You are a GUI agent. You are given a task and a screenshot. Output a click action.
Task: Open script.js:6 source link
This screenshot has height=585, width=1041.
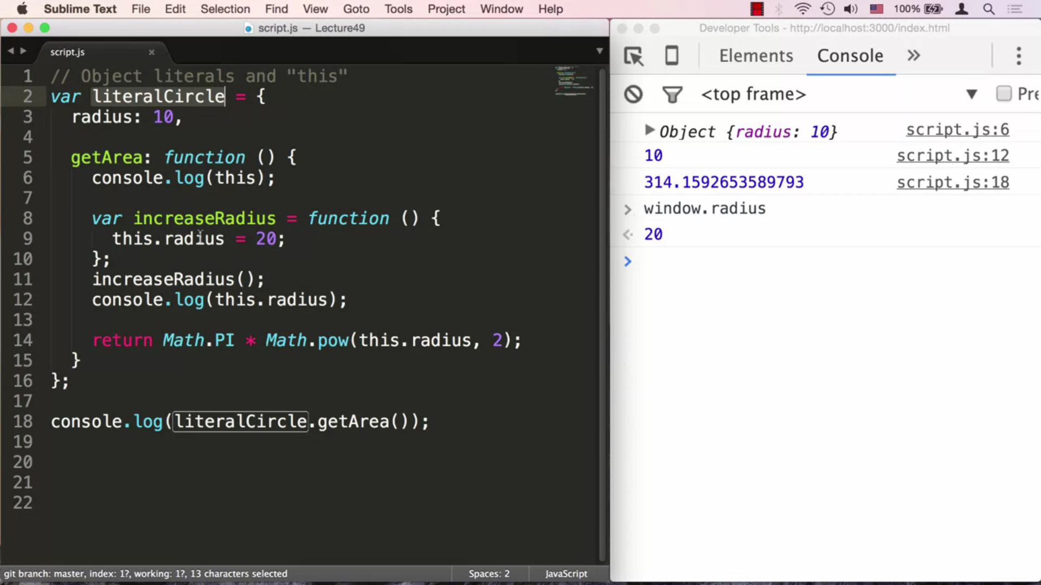point(957,130)
